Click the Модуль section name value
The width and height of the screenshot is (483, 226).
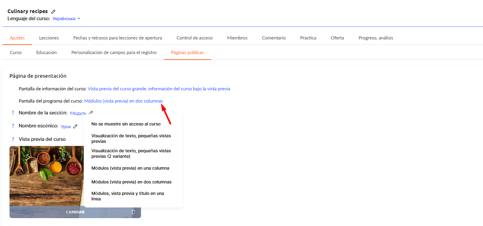pyautogui.click(x=78, y=113)
